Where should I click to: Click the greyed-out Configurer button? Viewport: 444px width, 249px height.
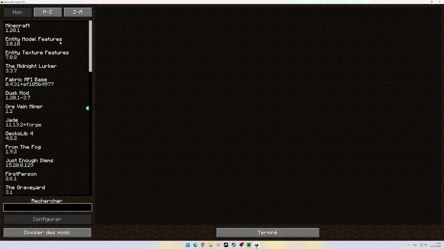pyautogui.click(x=47, y=219)
